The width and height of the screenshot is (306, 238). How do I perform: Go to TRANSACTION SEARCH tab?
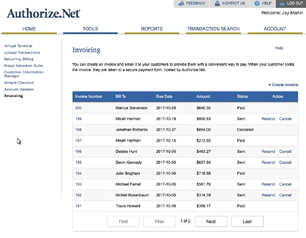coord(213,29)
